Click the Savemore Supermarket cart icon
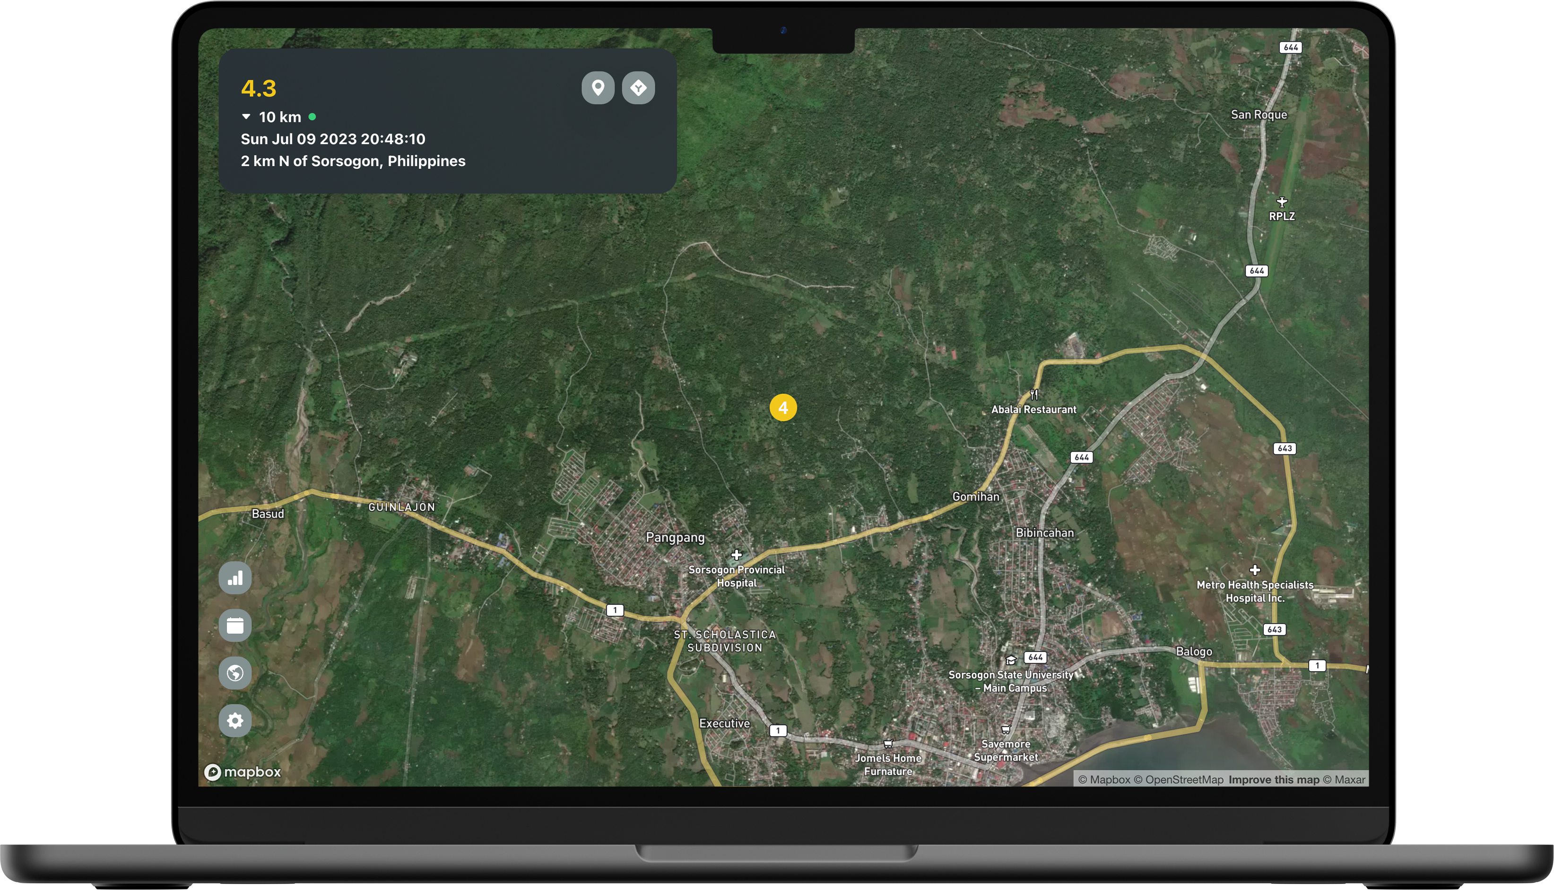Viewport: 1554px width, 890px height. point(1006,729)
